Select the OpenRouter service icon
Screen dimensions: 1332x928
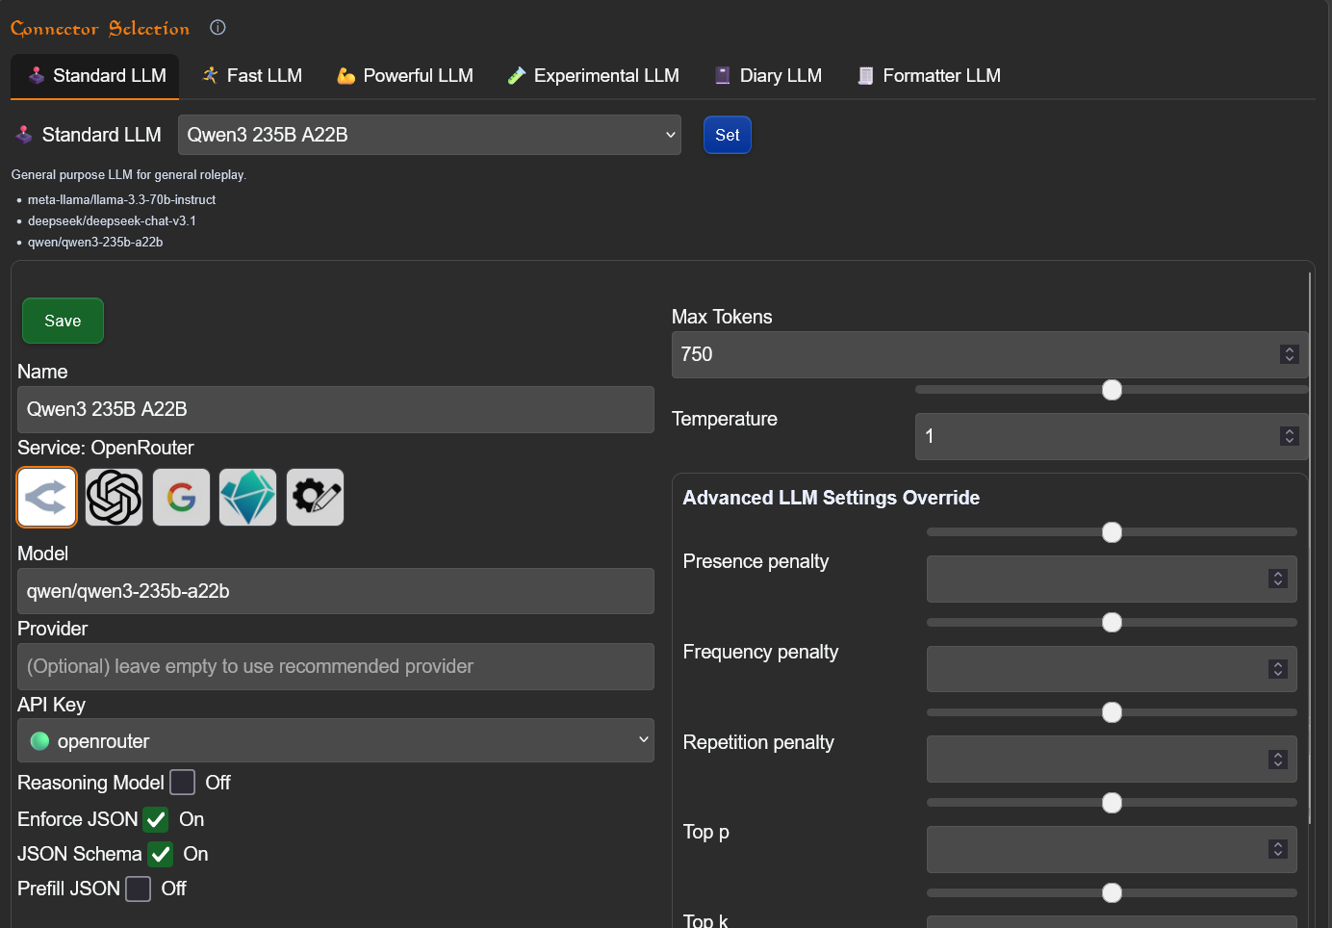(x=46, y=498)
